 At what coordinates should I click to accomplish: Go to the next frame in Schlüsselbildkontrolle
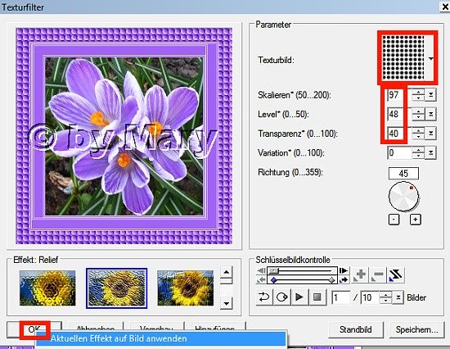point(344,271)
